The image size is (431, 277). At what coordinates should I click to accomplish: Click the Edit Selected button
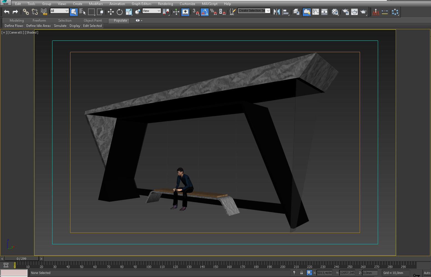pos(92,26)
